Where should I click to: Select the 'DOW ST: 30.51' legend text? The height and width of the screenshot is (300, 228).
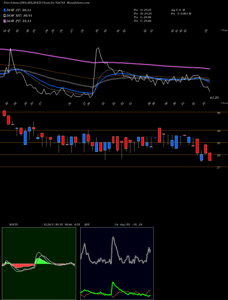(19, 10)
